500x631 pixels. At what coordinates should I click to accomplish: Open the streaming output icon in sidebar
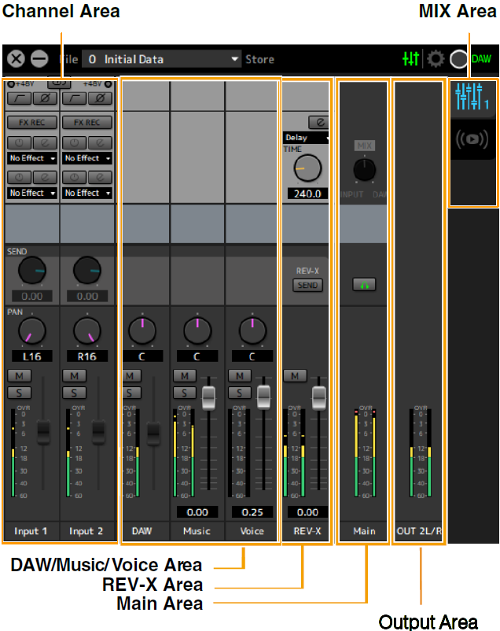point(472,139)
